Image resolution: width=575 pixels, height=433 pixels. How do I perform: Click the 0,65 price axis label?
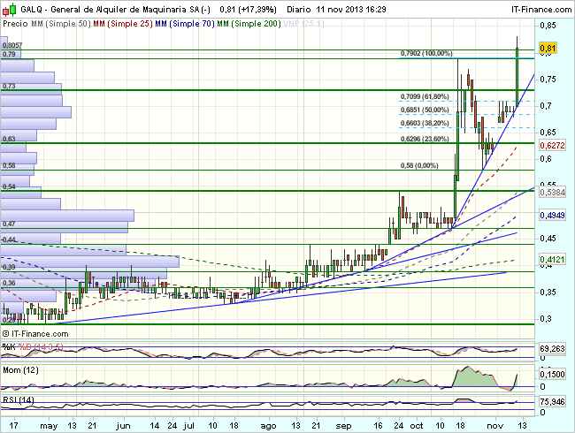tap(548, 133)
